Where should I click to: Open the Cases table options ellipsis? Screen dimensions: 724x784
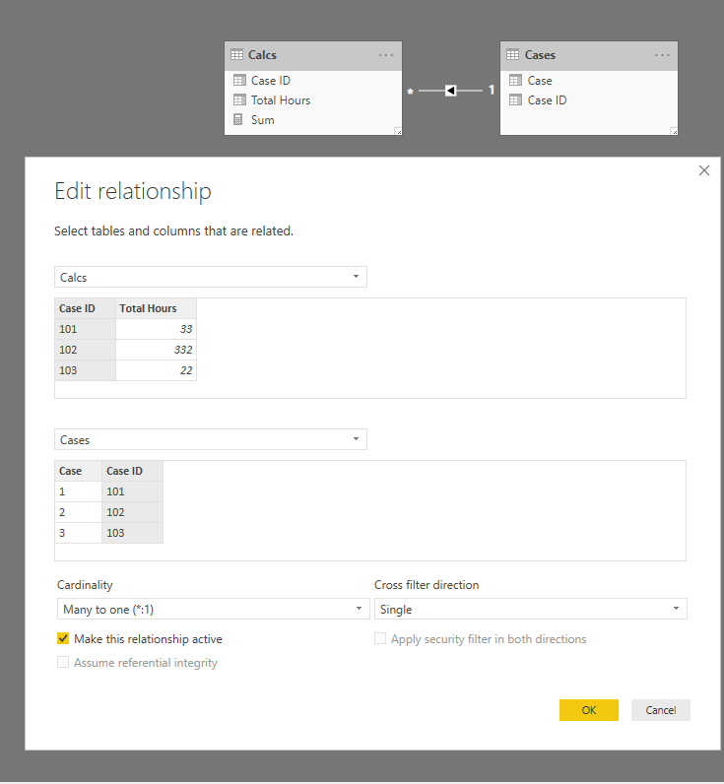pos(662,55)
